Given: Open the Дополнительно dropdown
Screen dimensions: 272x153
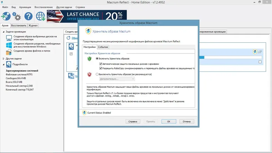Looking at the screenshot, I should coord(117,79).
